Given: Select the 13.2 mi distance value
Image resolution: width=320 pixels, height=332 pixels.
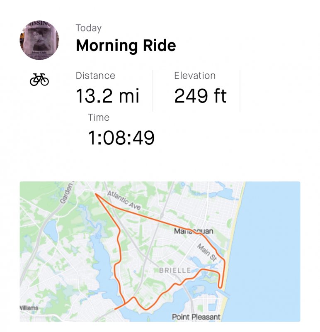Looking at the screenshot, I should pos(107,96).
